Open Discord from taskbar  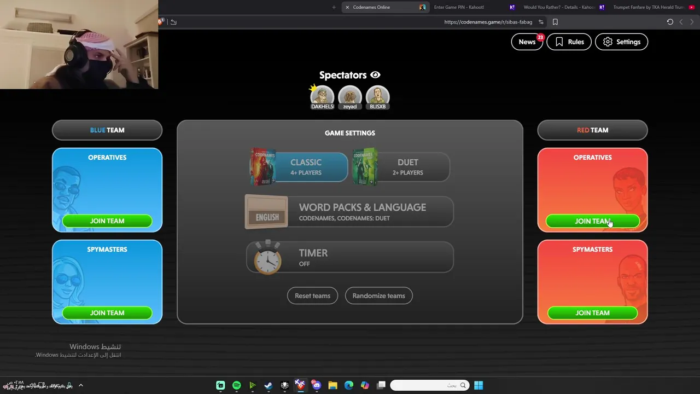click(316, 385)
